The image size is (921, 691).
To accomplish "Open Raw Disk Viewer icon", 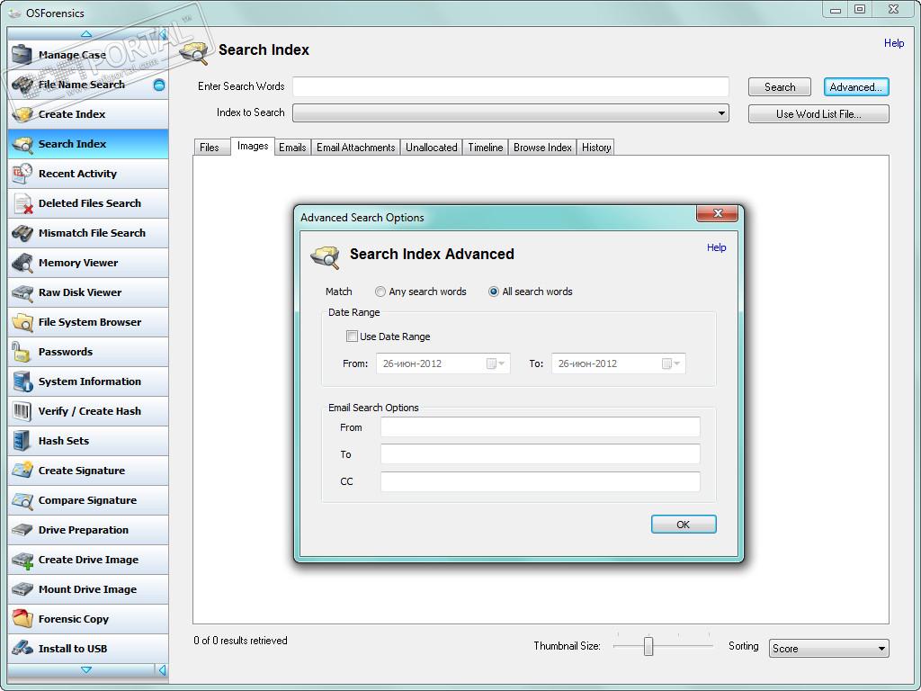I will click(x=22, y=292).
